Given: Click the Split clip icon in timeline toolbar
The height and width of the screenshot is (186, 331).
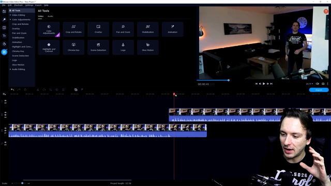Looking at the screenshot, I should 38,90.
